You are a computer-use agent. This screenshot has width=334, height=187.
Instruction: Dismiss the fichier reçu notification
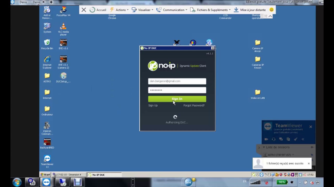click(x=309, y=163)
